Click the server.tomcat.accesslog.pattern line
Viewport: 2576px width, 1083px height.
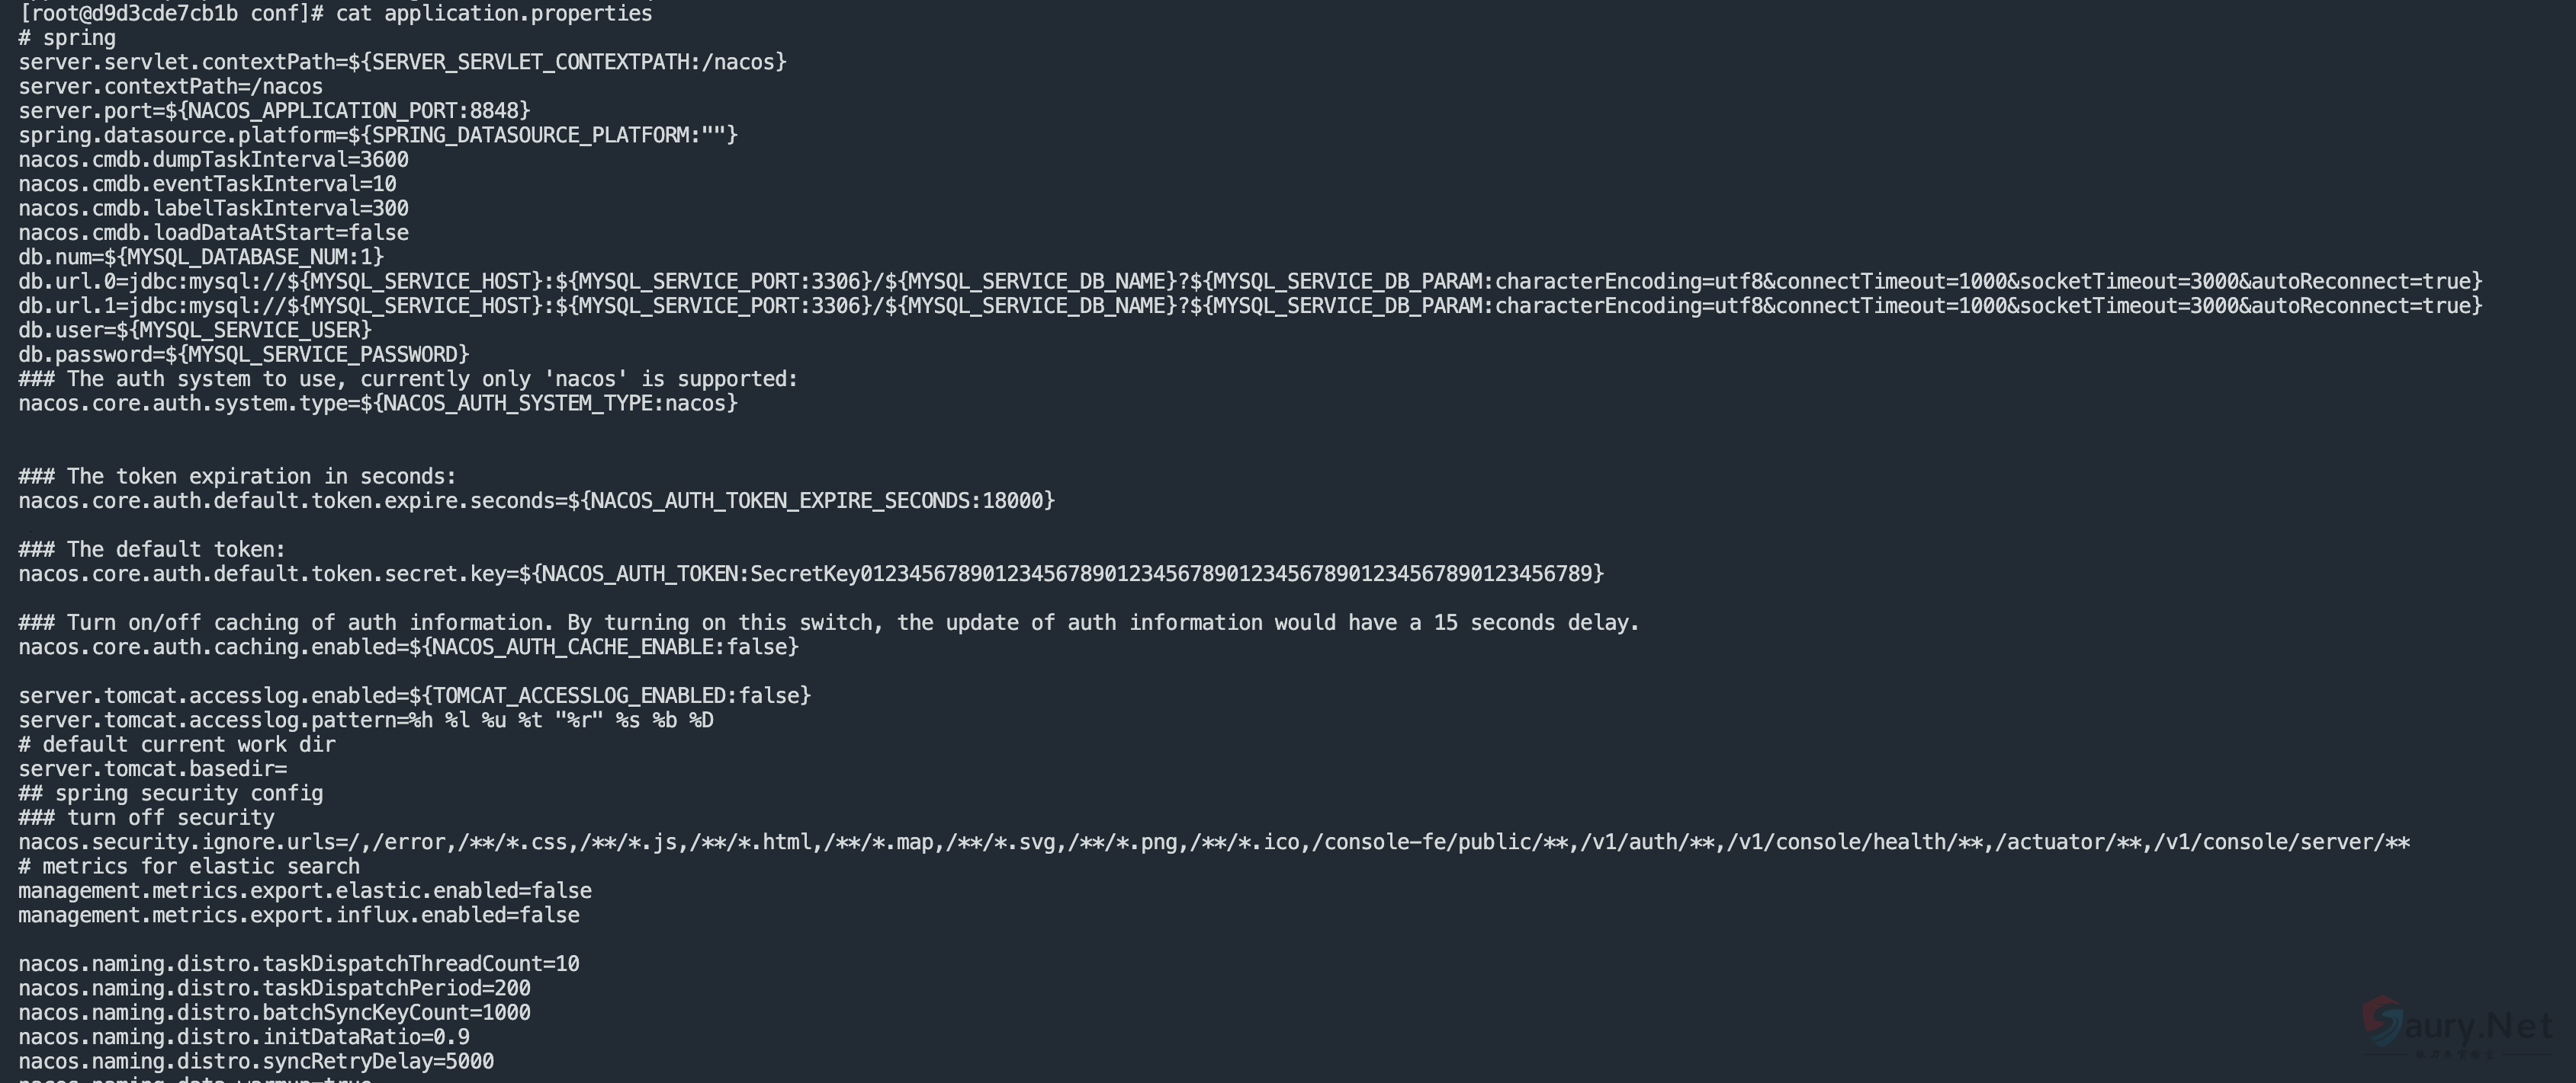pyautogui.click(x=366, y=720)
